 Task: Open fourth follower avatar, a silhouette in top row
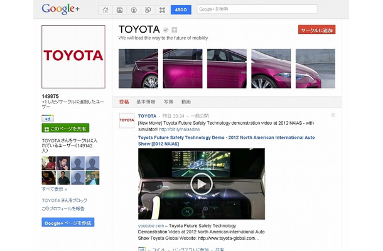tap(92, 163)
